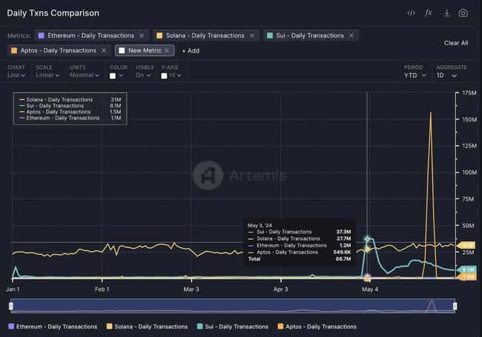
Task: Close the New Metric chip
Action: coord(168,50)
